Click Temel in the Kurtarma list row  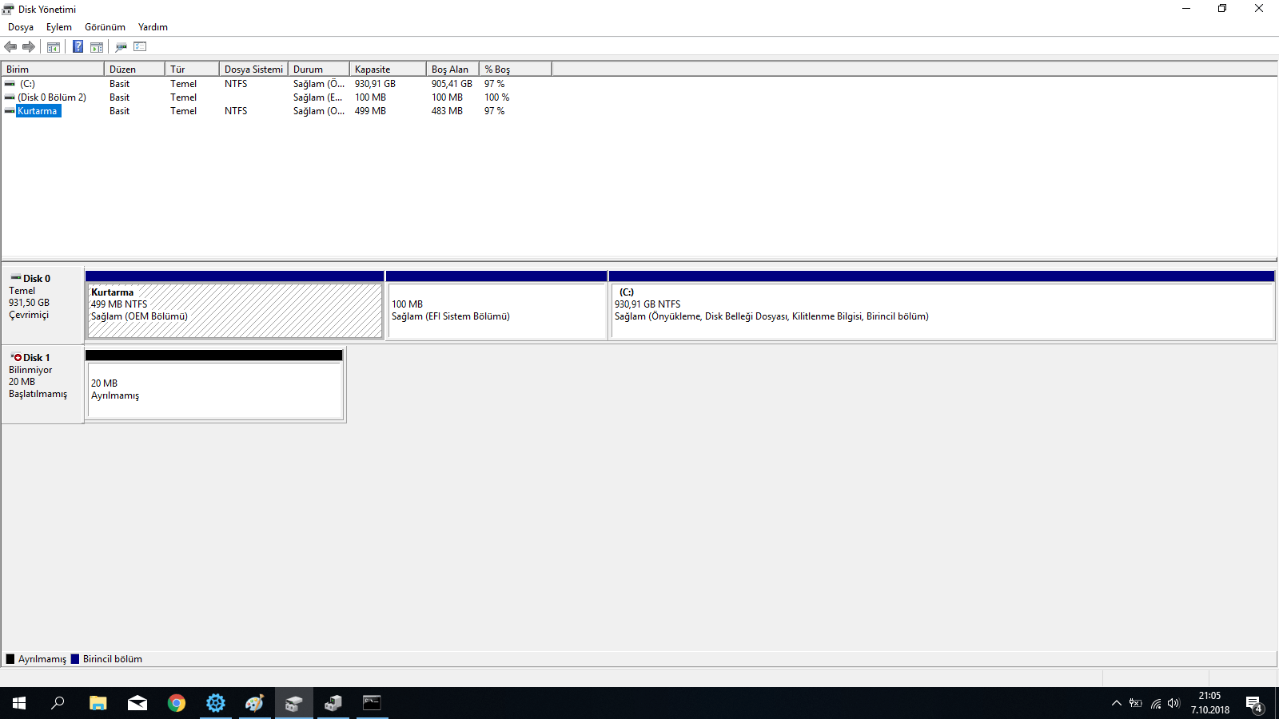(183, 111)
